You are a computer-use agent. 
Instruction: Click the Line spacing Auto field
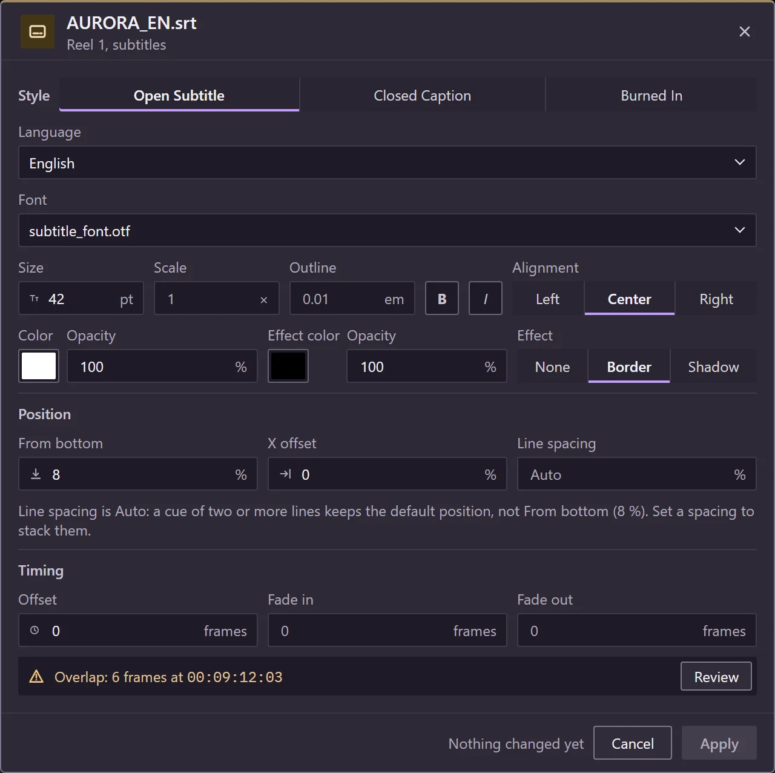click(x=637, y=474)
